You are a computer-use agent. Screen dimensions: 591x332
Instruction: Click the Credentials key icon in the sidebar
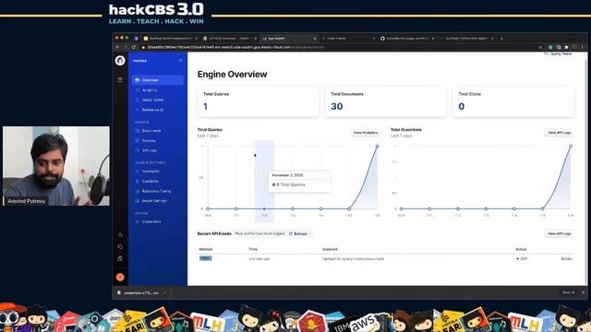click(x=138, y=221)
